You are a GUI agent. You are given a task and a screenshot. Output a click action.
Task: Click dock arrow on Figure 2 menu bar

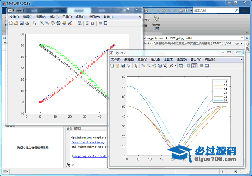tap(241, 59)
